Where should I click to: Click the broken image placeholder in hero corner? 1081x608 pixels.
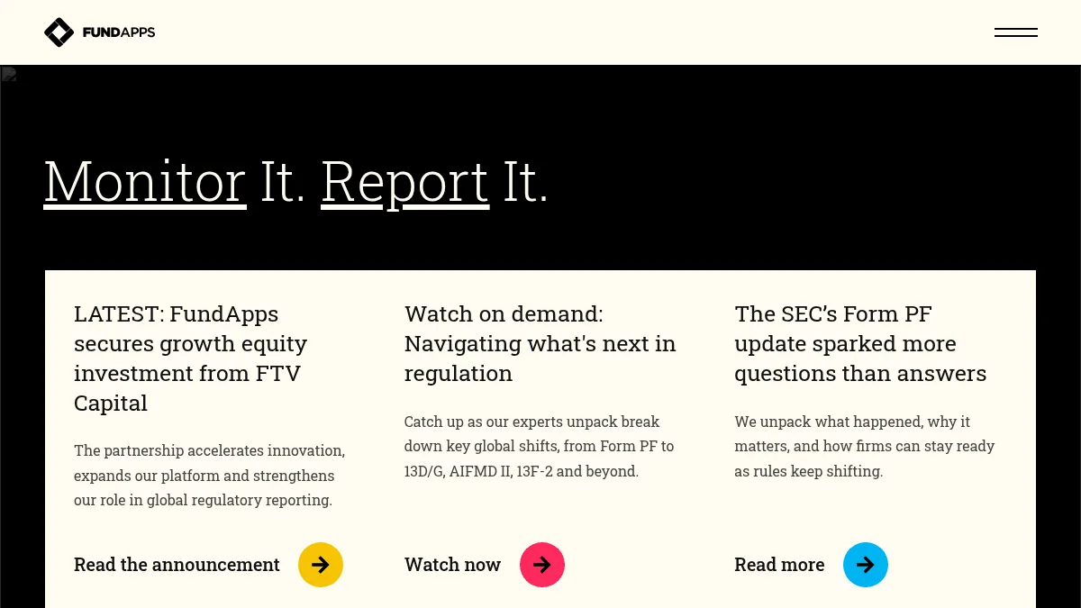click(x=9, y=75)
